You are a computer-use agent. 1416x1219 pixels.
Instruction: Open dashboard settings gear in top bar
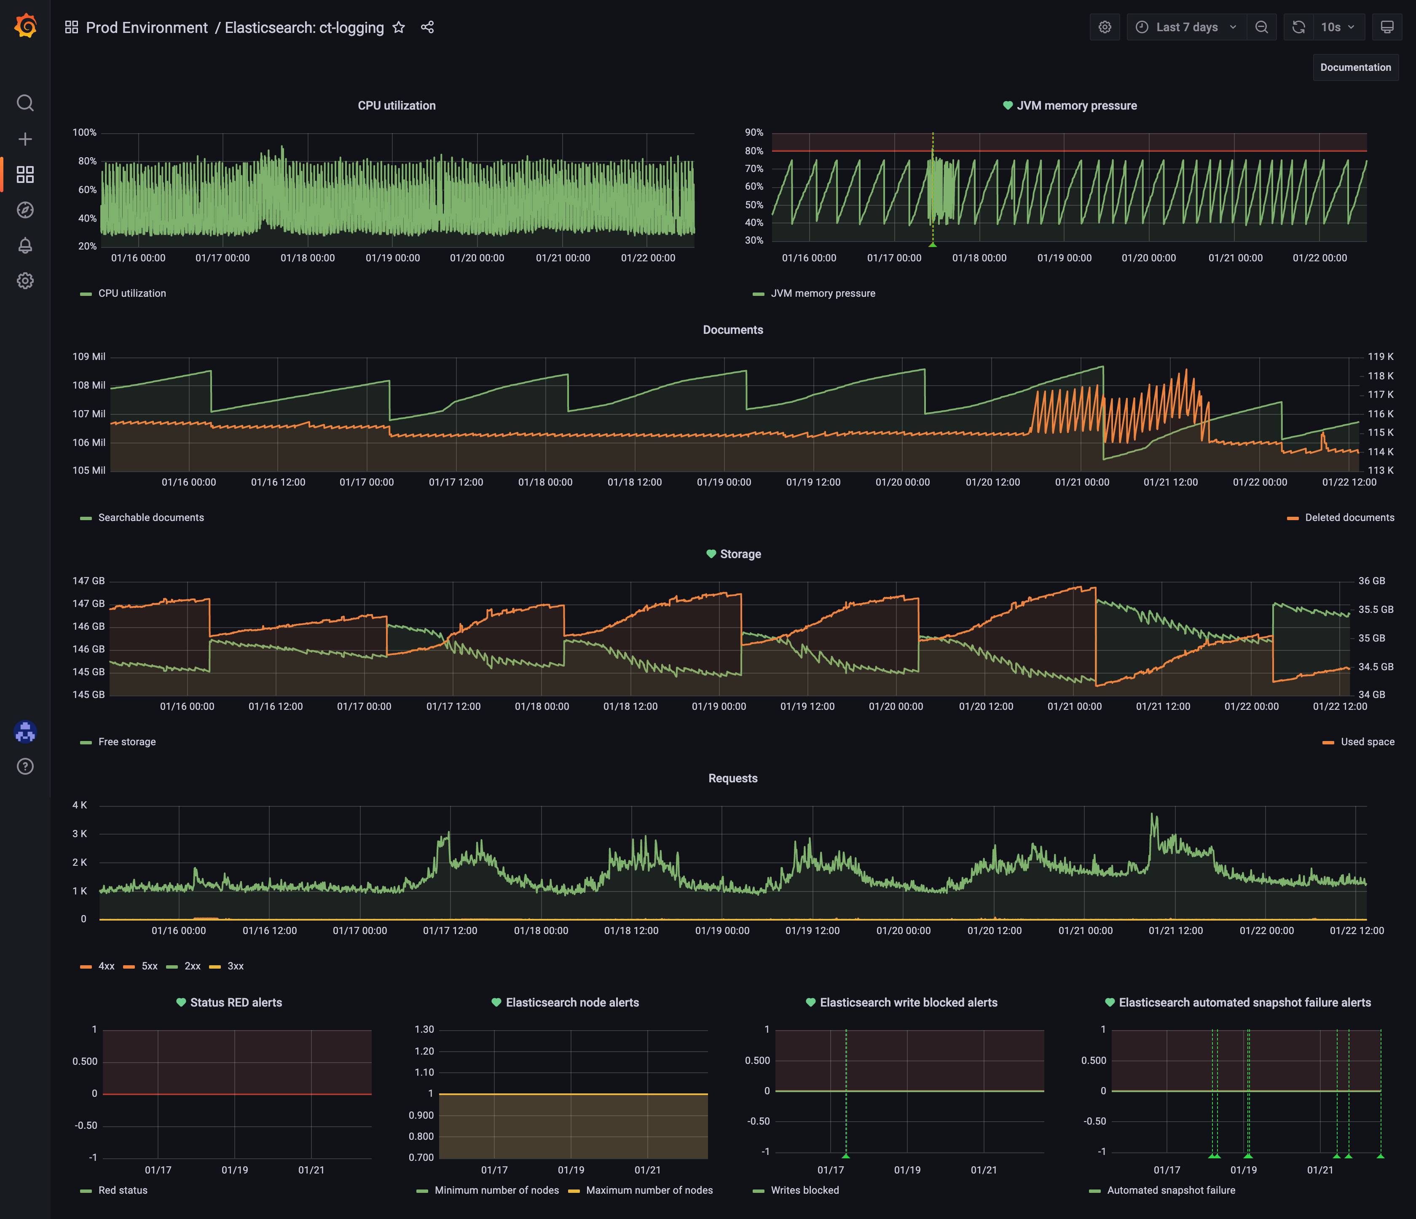coord(1105,27)
